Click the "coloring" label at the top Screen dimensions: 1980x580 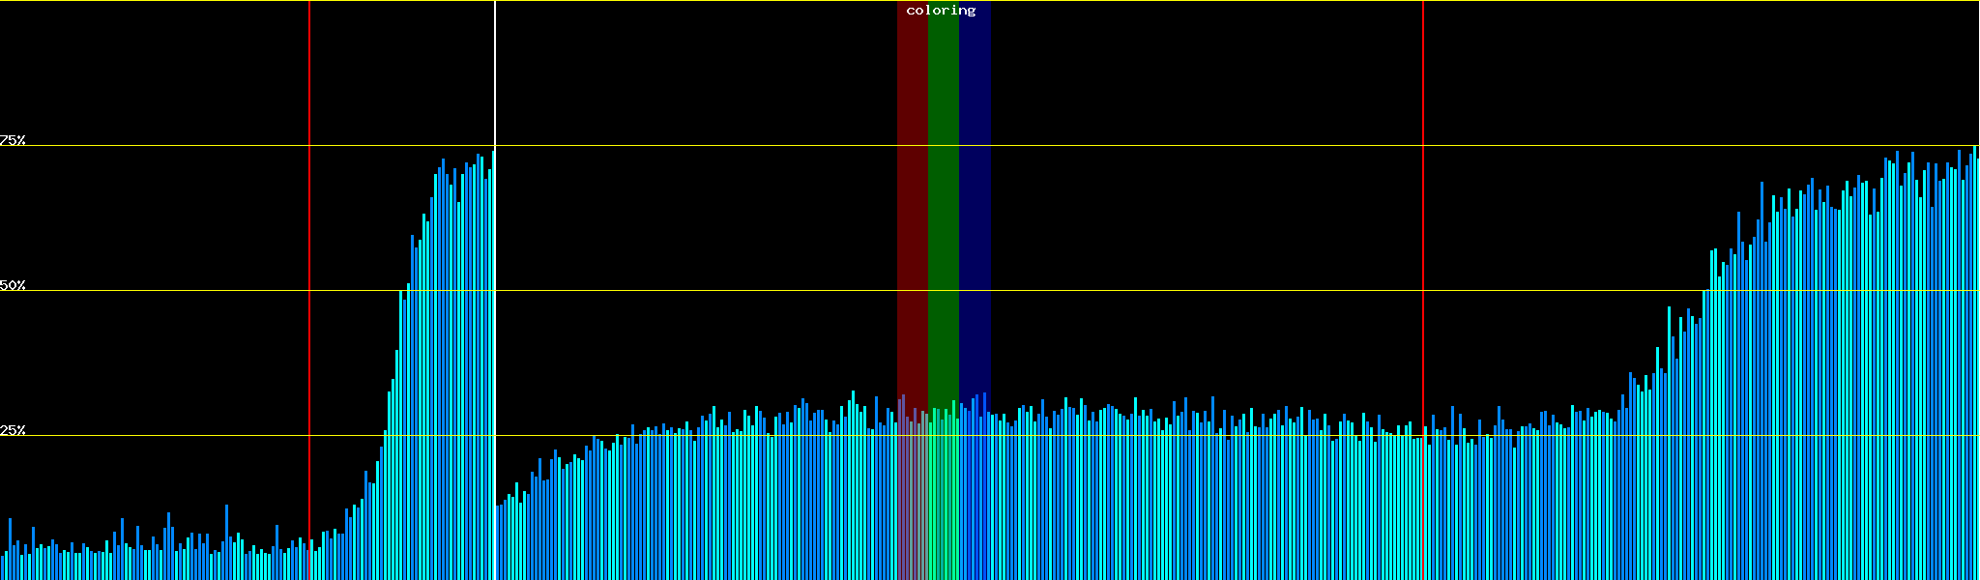[x=941, y=11]
